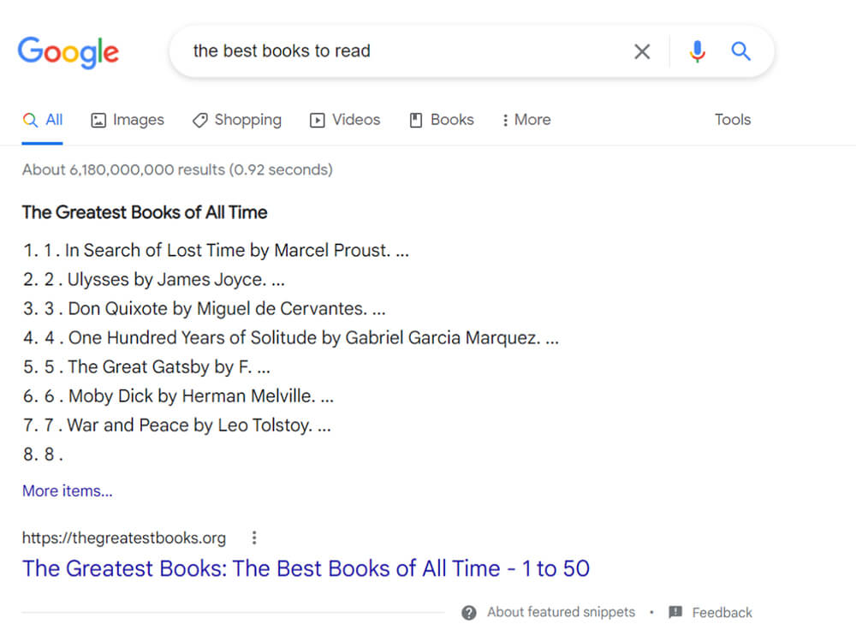Open the Shopping tab
856x636 pixels.
237,120
